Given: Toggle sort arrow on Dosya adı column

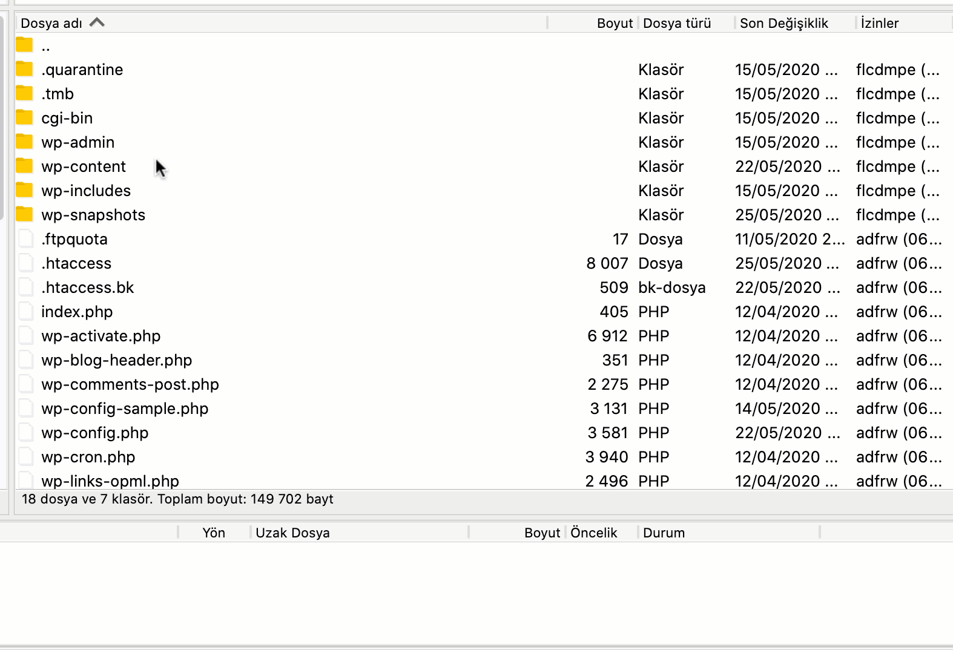Looking at the screenshot, I should coord(97,23).
